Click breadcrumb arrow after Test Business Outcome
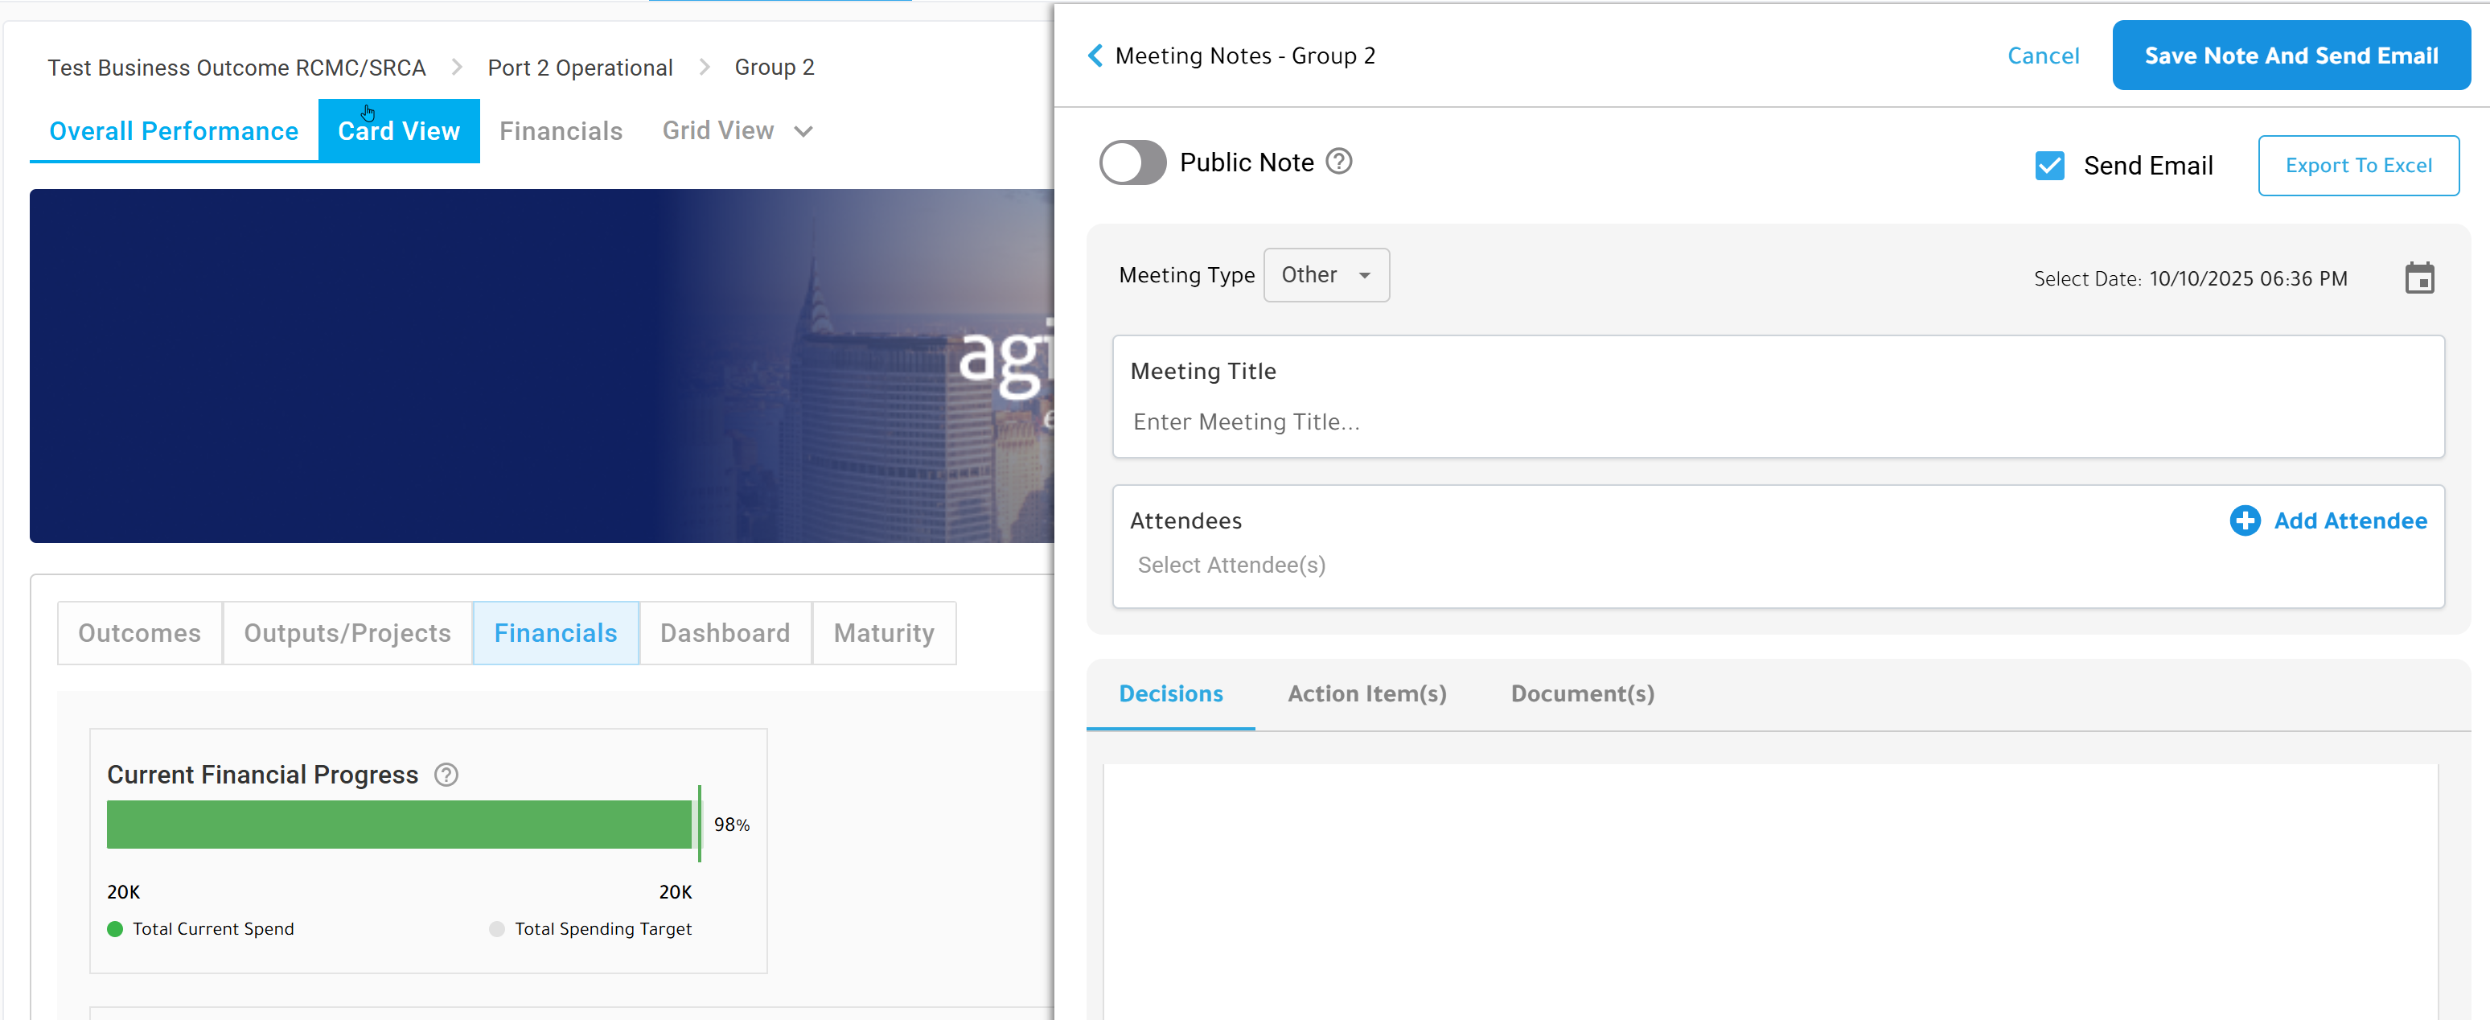The image size is (2490, 1020). coord(457,68)
